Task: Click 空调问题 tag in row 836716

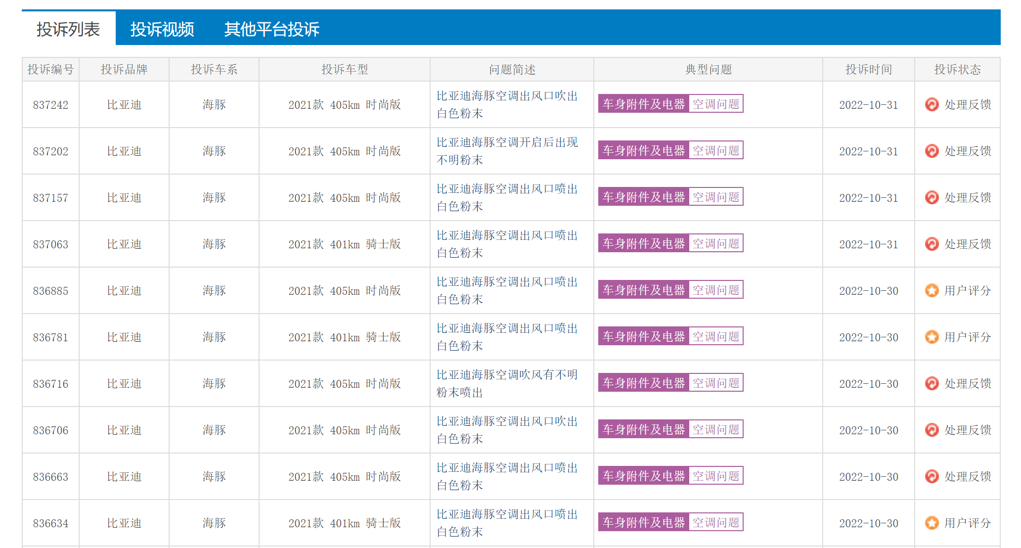Action: 716,383
